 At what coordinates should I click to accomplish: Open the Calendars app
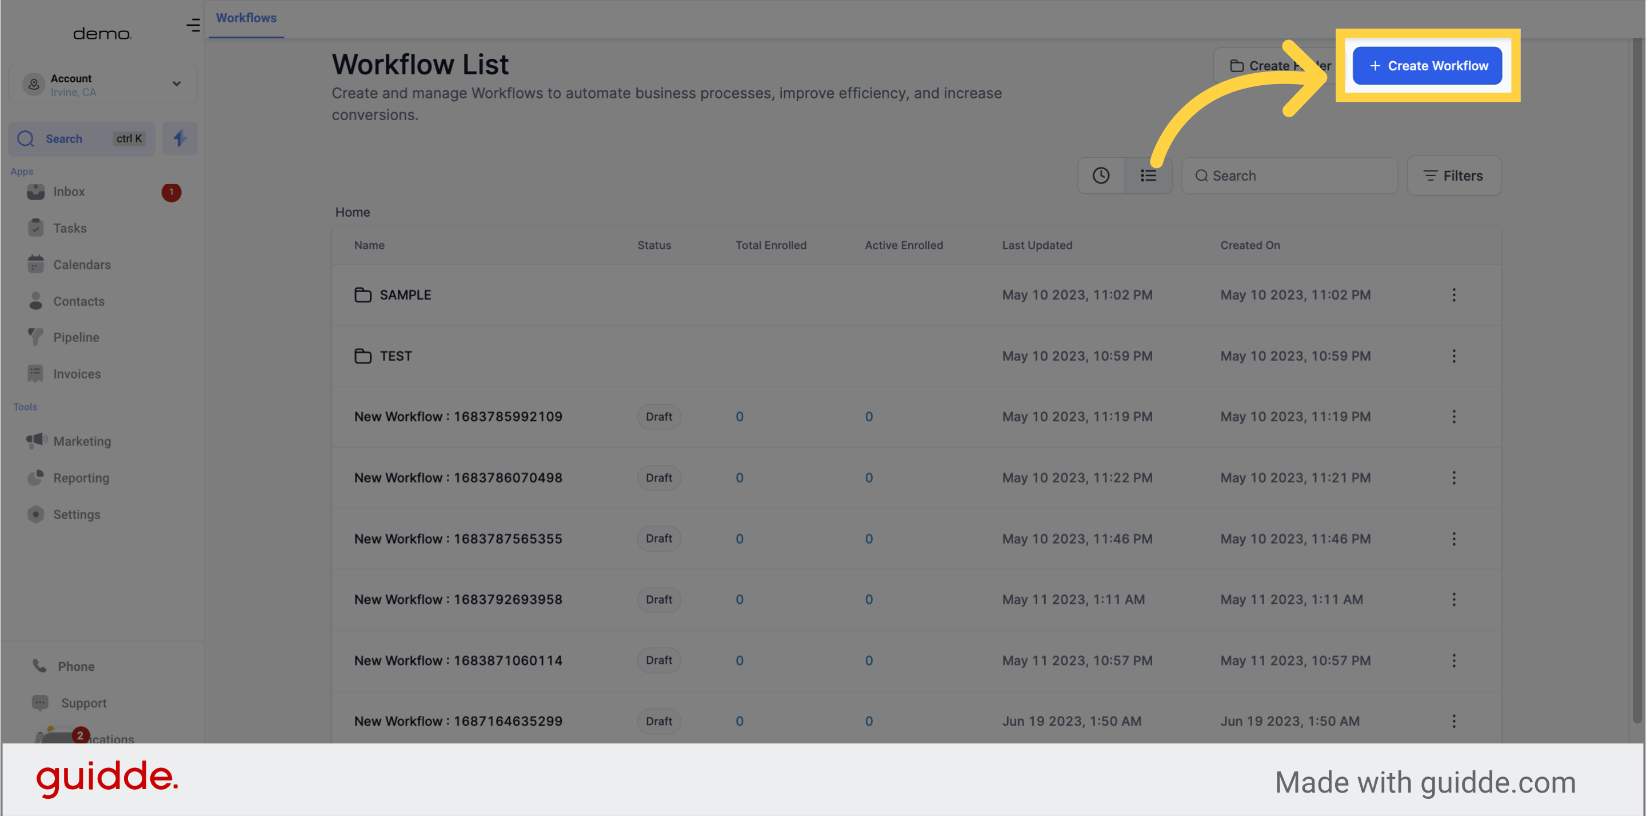(37, 264)
